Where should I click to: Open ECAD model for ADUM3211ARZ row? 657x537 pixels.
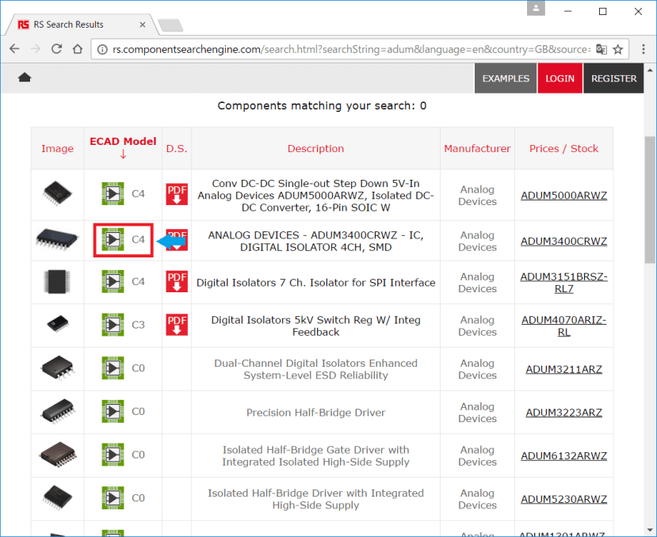113,368
